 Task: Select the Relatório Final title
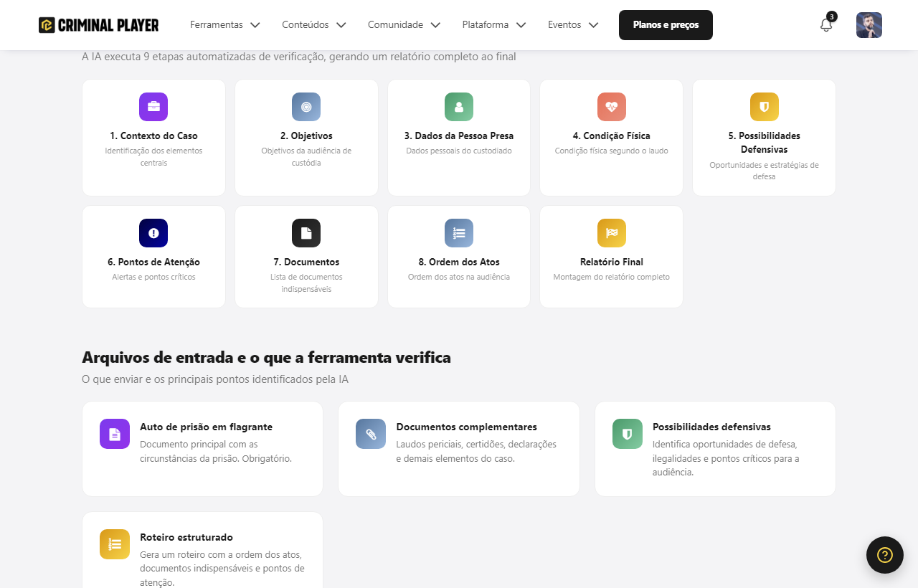[x=612, y=262]
